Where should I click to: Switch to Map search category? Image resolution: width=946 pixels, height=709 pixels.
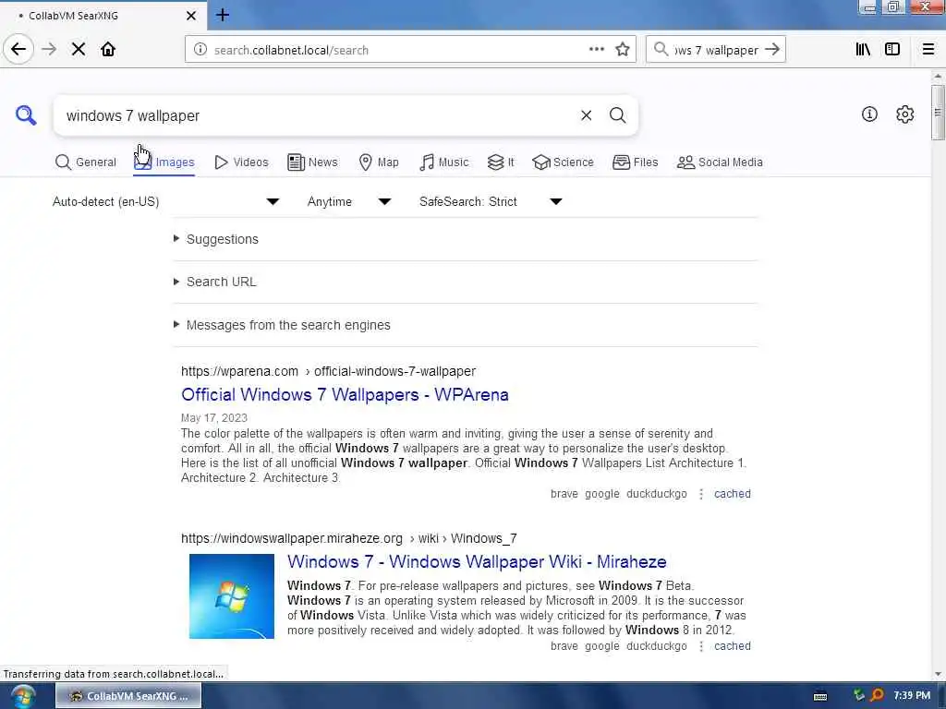[378, 162]
